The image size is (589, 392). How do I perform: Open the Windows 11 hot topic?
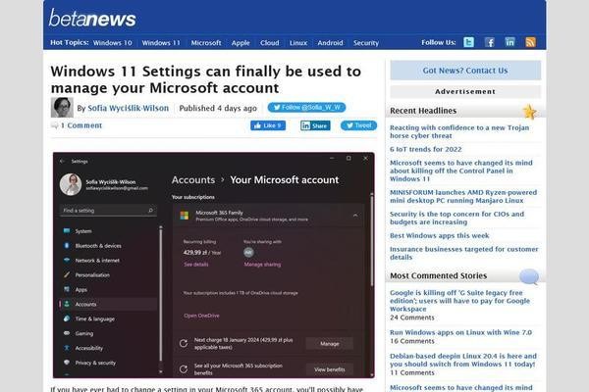tap(161, 43)
